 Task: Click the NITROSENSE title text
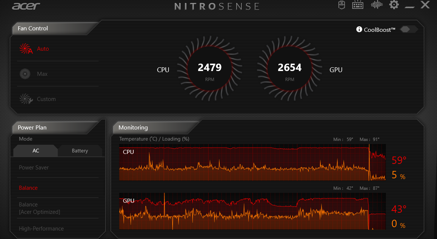pos(217,6)
